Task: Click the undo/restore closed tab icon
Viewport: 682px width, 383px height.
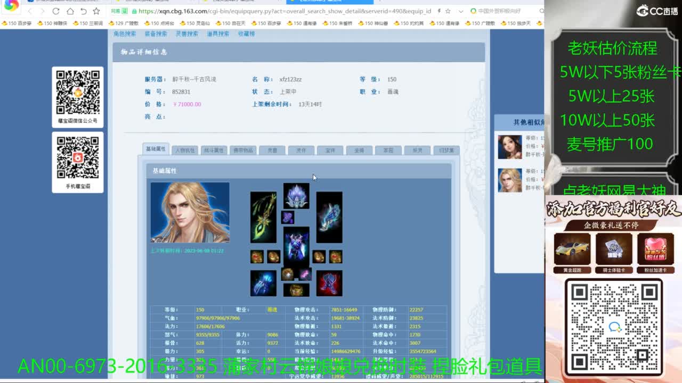Action: point(83,11)
